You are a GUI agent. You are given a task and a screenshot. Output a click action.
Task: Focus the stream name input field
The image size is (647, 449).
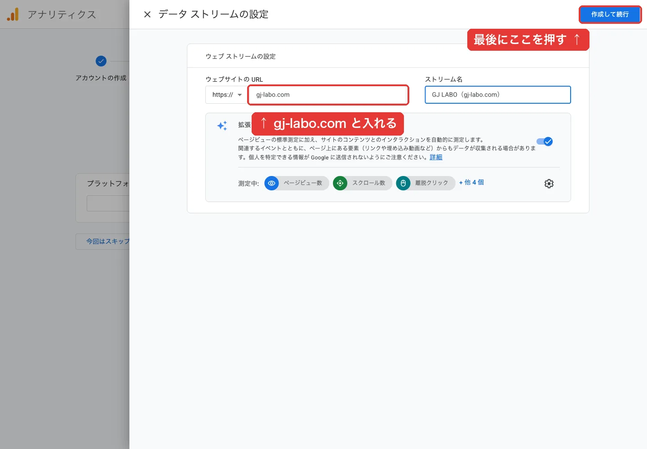click(x=498, y=95)
